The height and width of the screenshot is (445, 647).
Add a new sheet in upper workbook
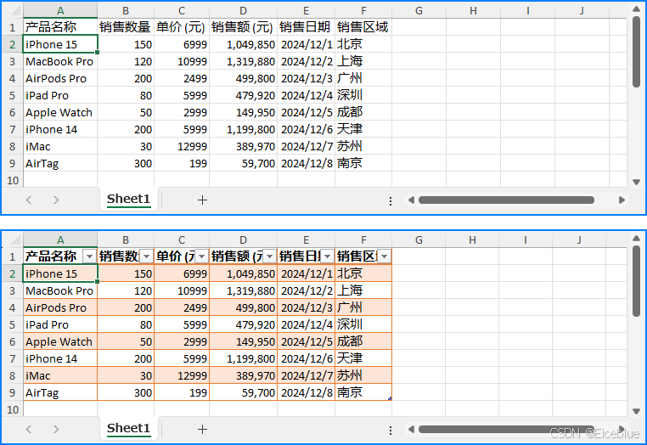click(x=202, y=200)
